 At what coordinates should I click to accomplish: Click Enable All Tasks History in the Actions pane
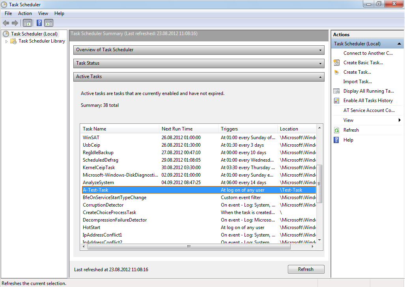click(368, 101)
